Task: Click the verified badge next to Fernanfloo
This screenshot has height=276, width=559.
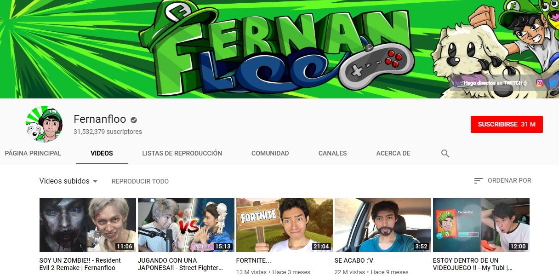Action: (x=134, y=120)
